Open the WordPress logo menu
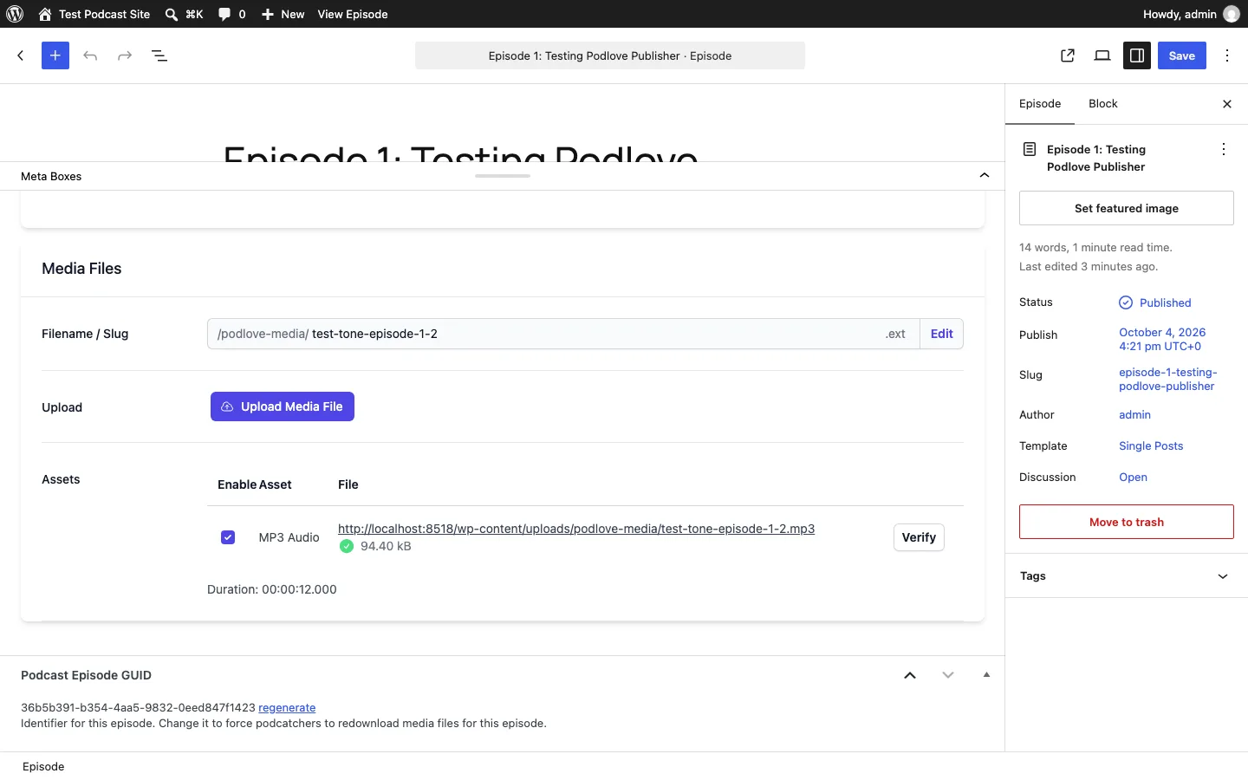 15,14
